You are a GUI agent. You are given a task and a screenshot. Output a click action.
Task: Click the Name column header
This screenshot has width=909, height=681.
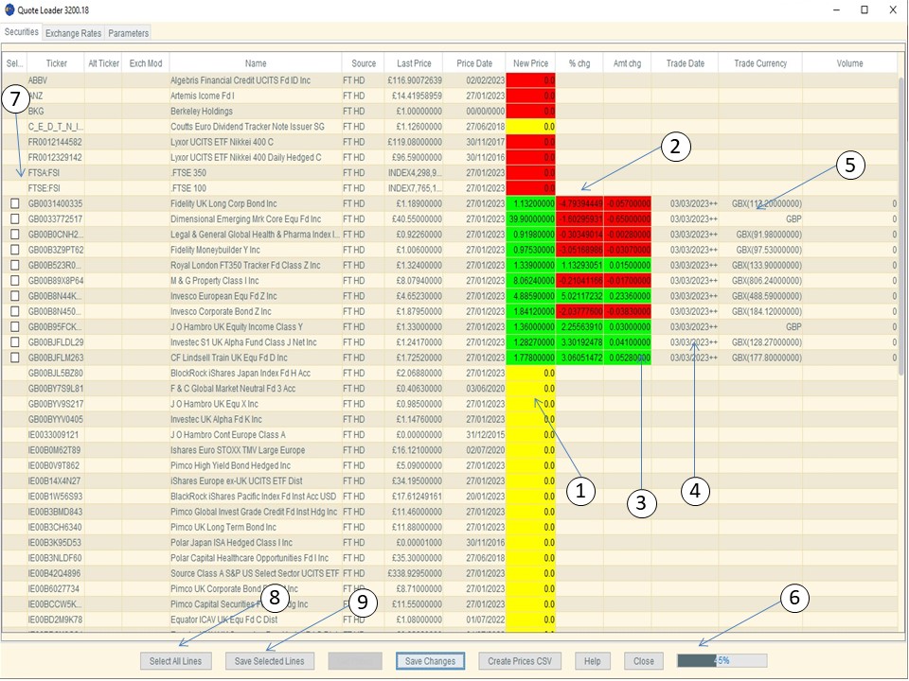pyautogui.click(x=255, y=63)
